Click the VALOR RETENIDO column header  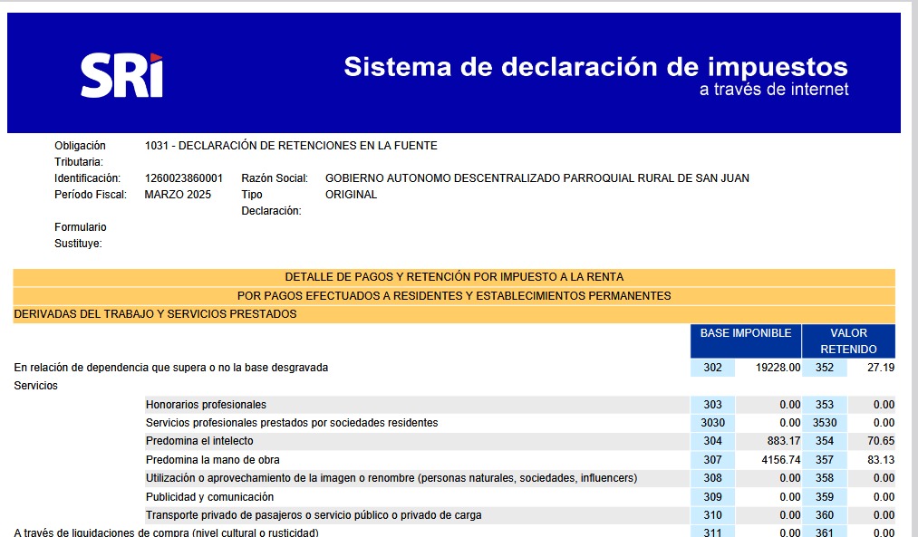click(848, 340)
